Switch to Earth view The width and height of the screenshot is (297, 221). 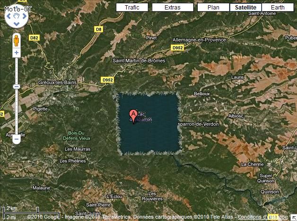(278, 8)
